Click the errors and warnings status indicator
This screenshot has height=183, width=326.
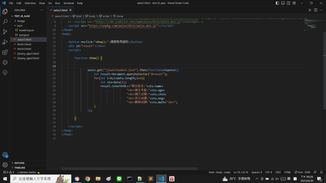click(9, 172)
